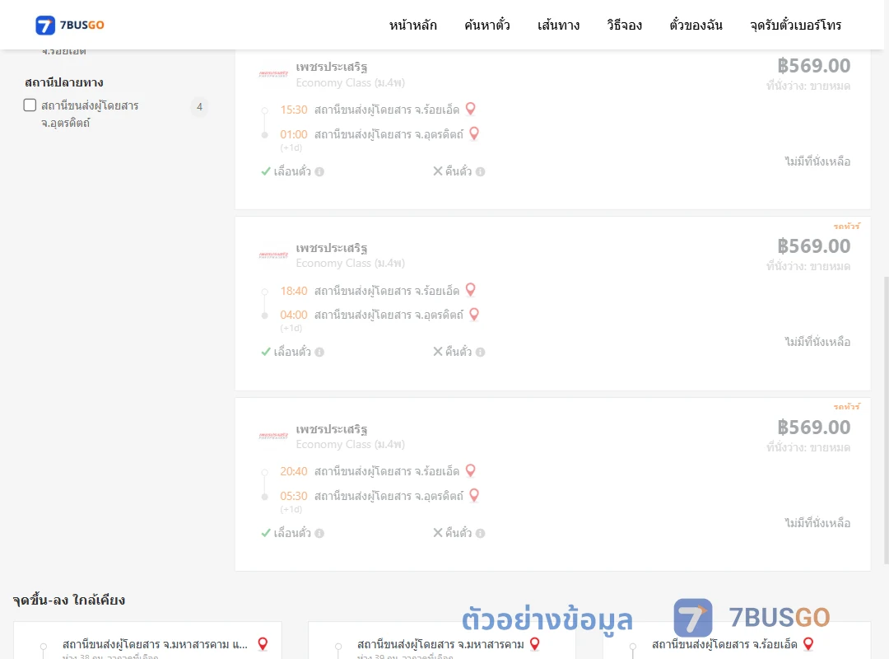Click the page vertical scrollbar
The width and height of the screenshot is (889, 659).
tap(886, 420)
